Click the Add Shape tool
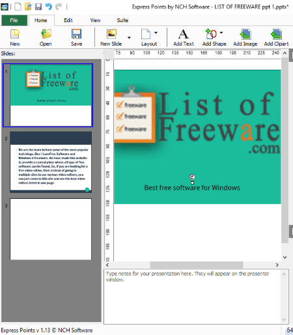Viewport: 293px width, 335px height. pyautogui.click(x=214, y=37)
